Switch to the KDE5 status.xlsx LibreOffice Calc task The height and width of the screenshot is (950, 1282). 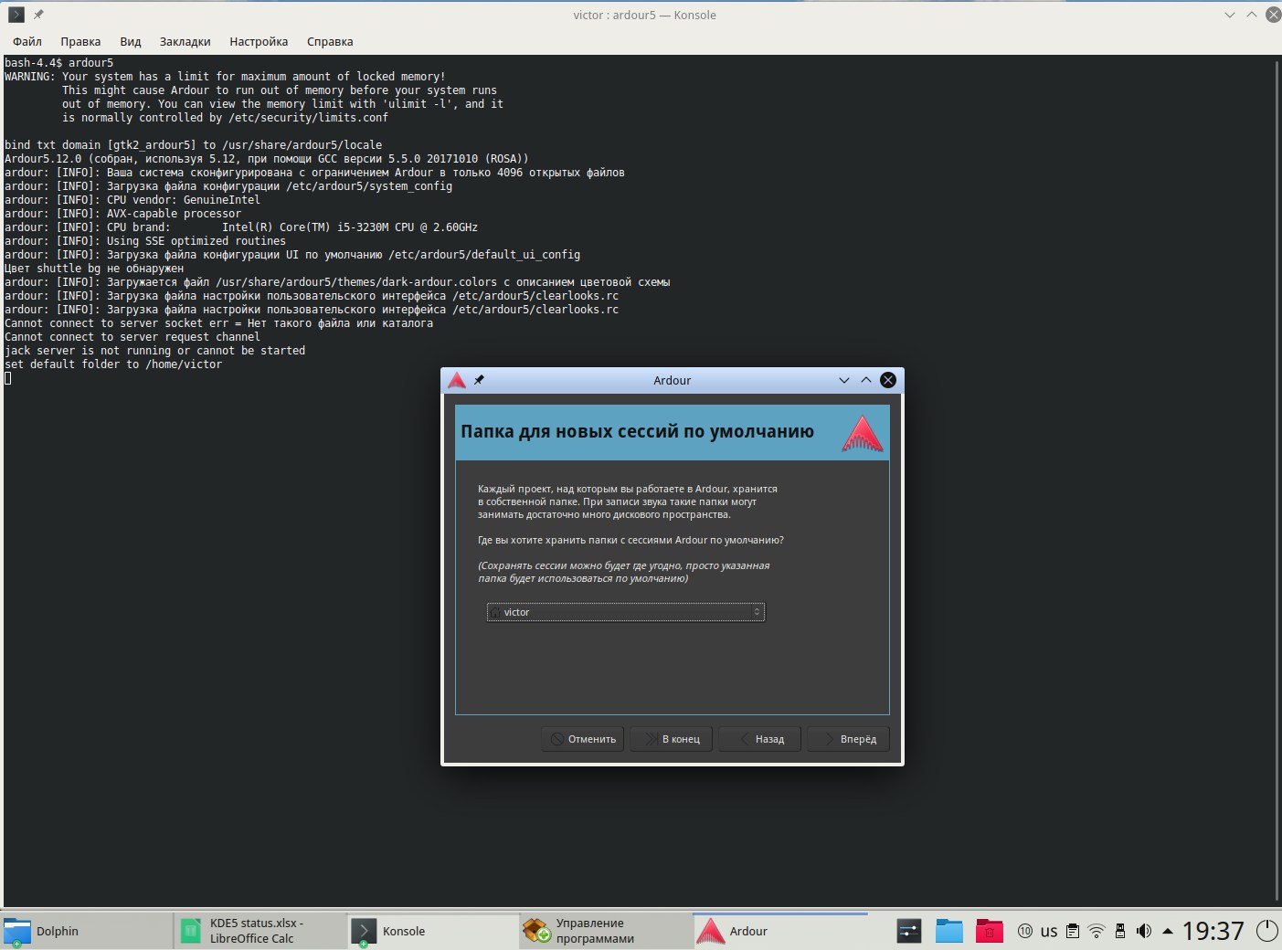tap(260, 931)
